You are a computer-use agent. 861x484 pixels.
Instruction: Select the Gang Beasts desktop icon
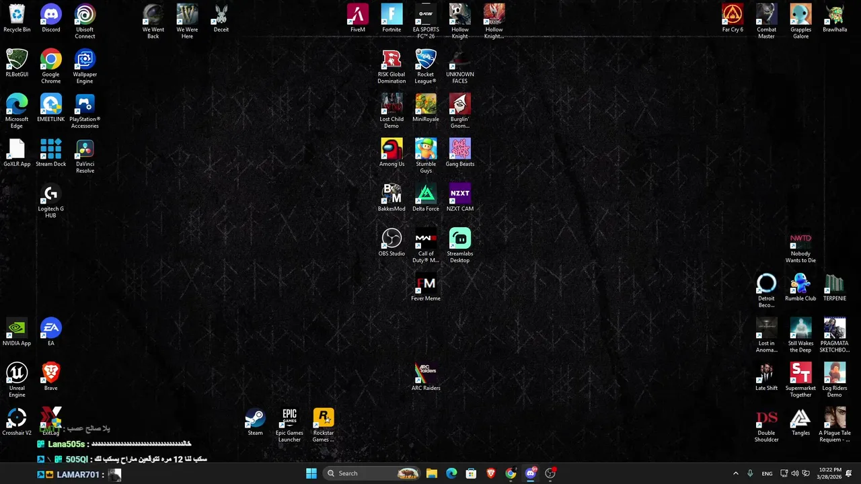click(x=460, y=153)
